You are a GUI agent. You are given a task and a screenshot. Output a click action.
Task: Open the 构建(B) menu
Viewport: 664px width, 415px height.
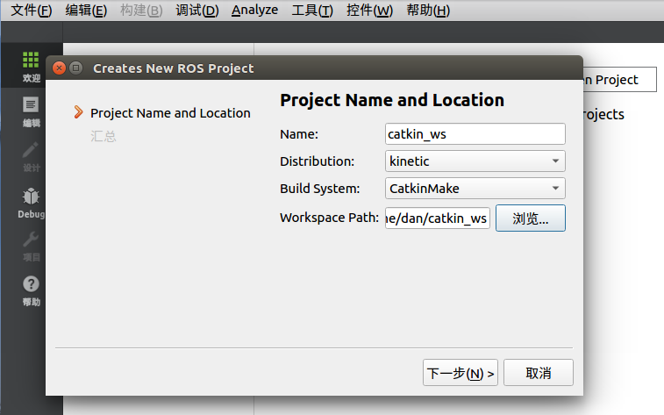pyautogui.click(x=141, y=11)
